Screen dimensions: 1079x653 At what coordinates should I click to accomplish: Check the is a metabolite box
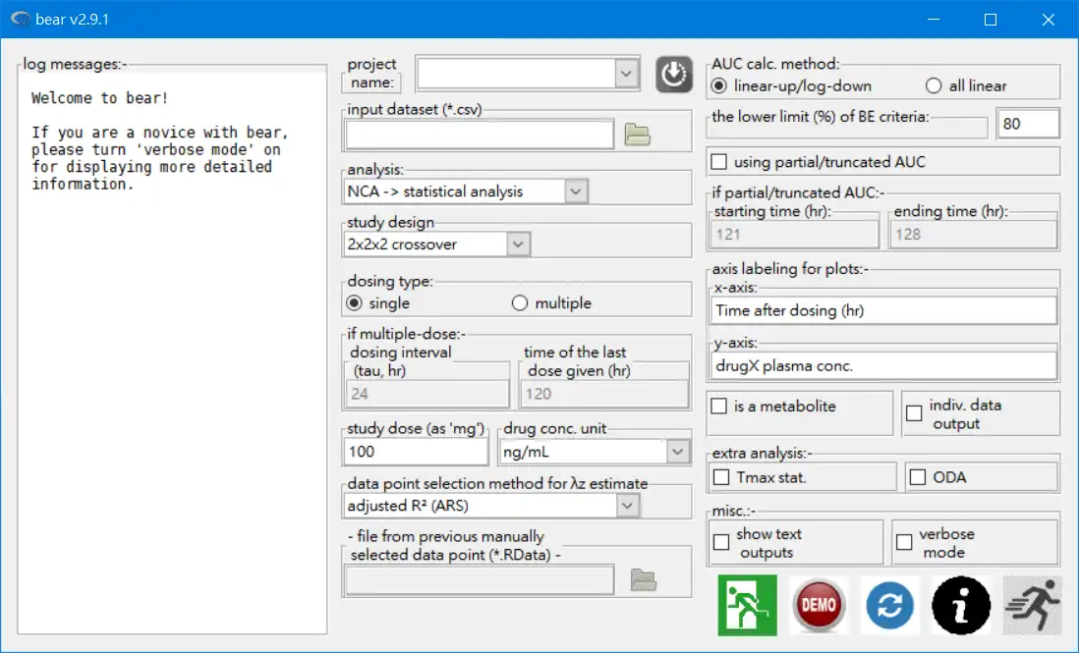tap(718, 407)
